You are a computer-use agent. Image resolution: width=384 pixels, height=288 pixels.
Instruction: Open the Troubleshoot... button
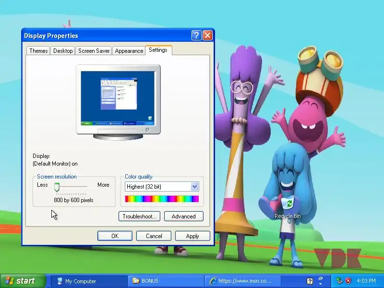pos(139,216)
